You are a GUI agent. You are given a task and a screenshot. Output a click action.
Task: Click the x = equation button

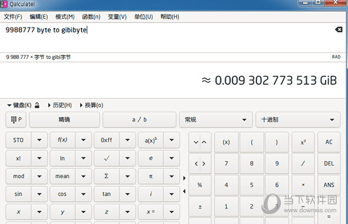[151, 212]
